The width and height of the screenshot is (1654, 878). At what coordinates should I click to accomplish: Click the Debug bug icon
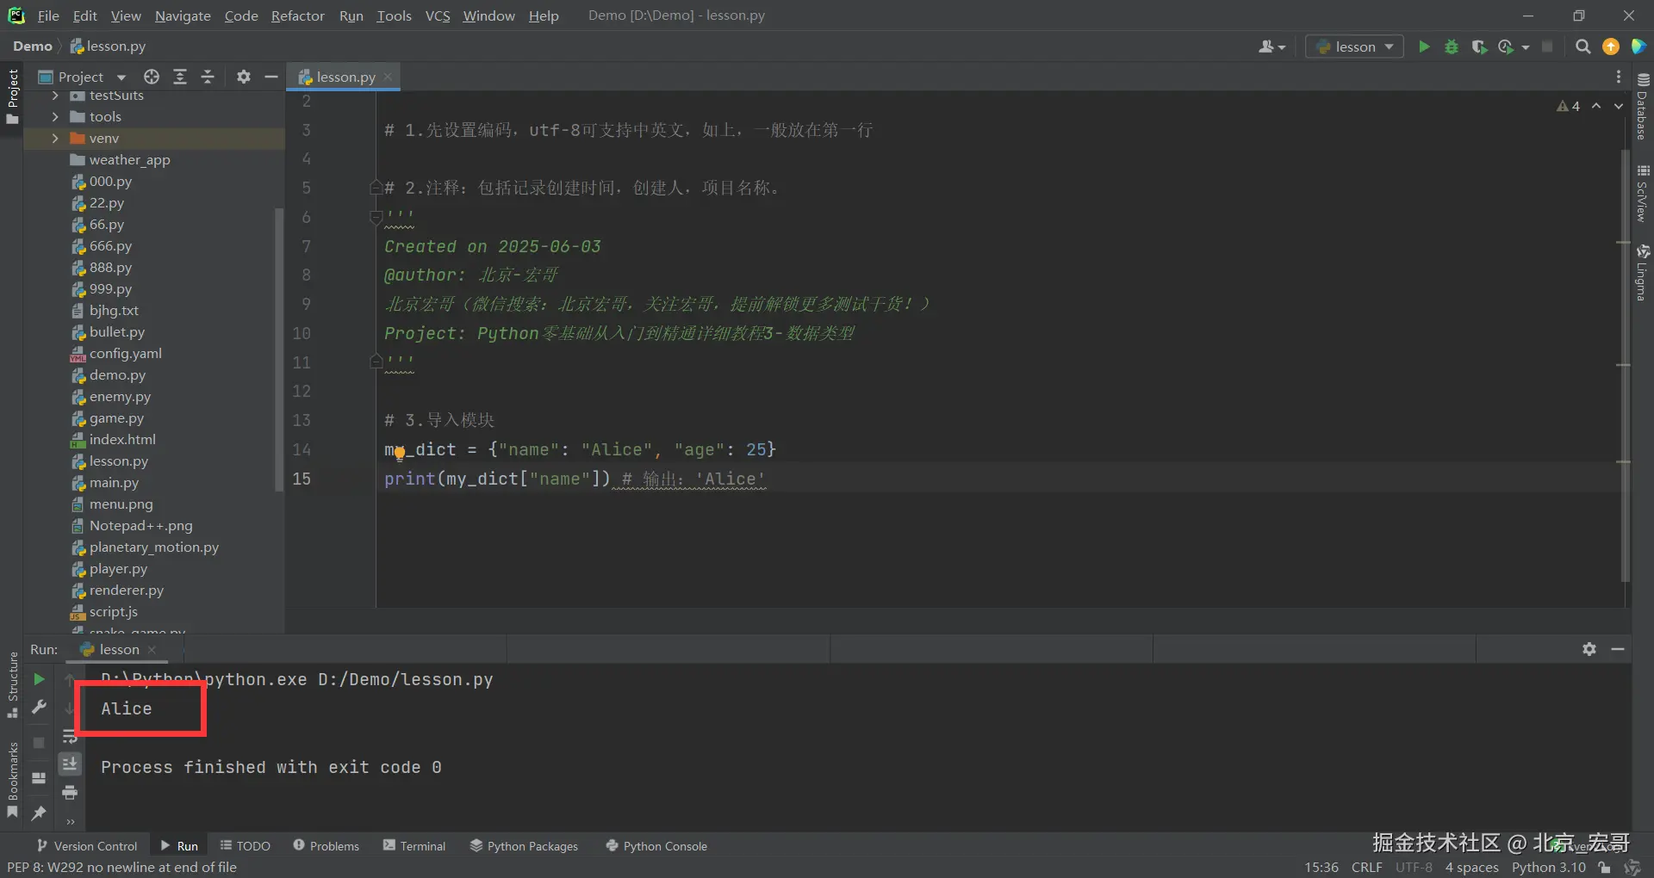tap(1452, 46)
